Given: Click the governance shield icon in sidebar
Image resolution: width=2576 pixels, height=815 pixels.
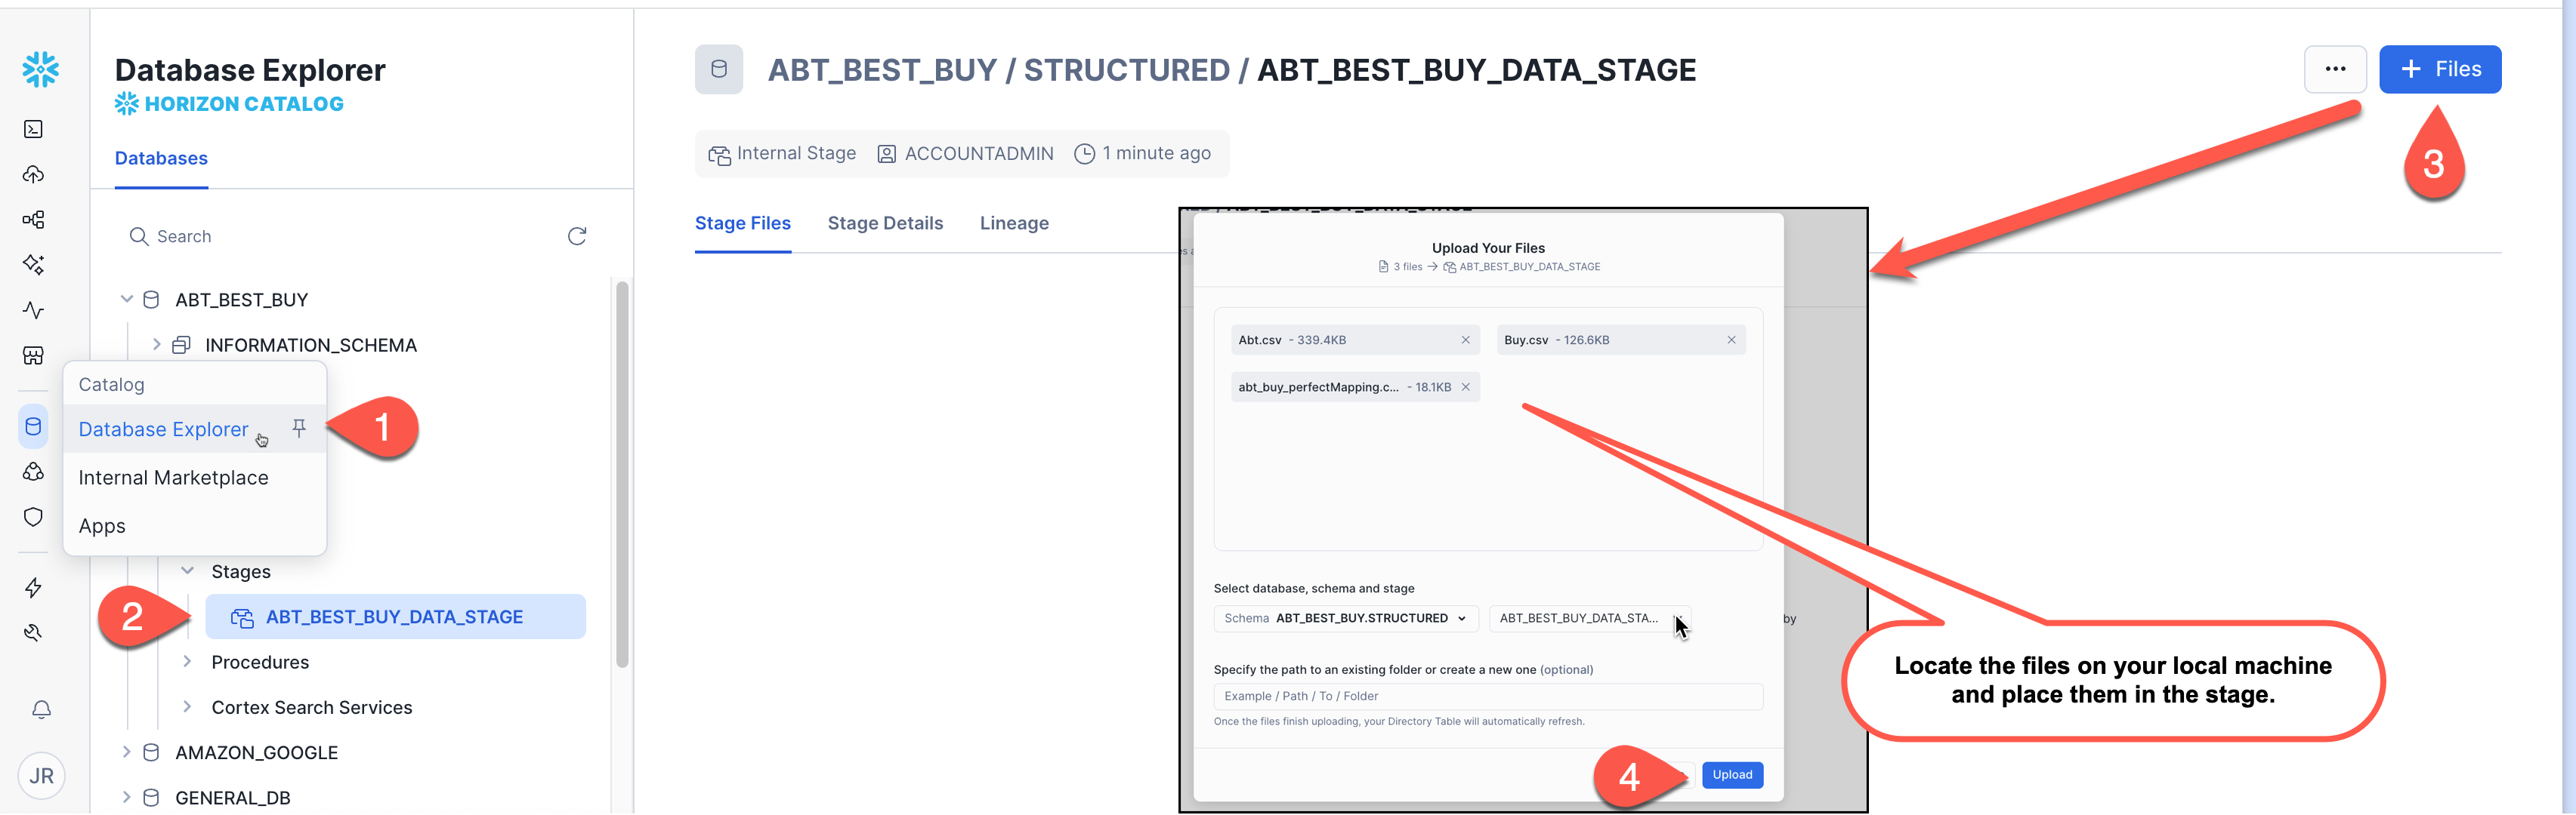Looking at the screenshot, I should point(33,516).
